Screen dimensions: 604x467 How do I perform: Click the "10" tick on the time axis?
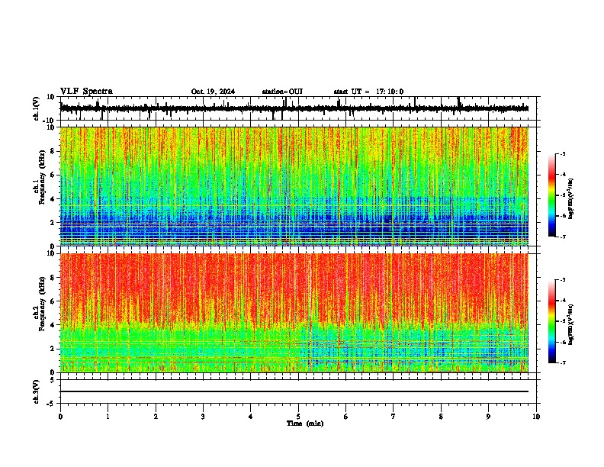[536, 417]
